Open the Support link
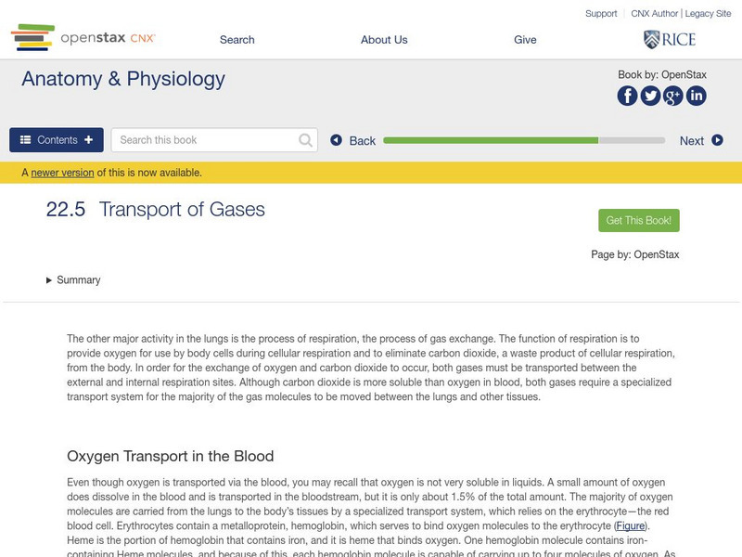 601,14
